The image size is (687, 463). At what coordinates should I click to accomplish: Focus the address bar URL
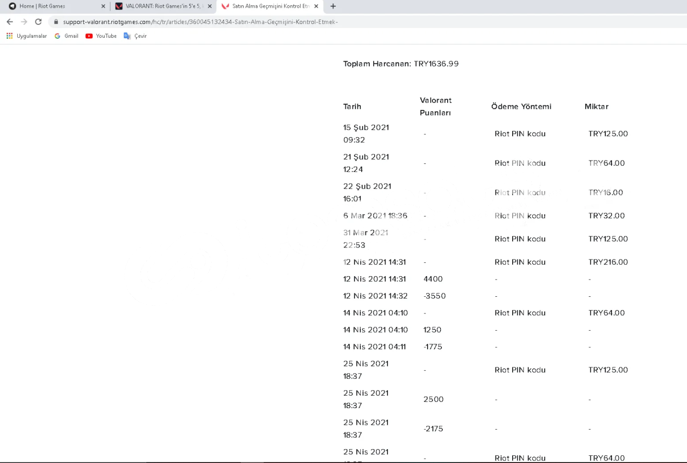[201, 22]
